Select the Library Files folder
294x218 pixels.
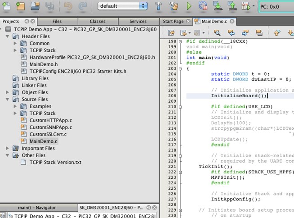(x=35, y=78)
